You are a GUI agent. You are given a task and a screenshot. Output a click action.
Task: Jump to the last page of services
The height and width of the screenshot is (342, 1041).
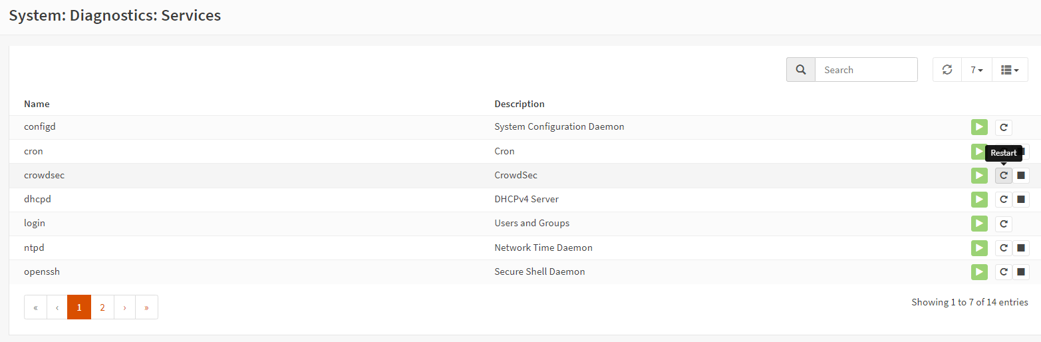pyautogui.click(x=146, y=307)
